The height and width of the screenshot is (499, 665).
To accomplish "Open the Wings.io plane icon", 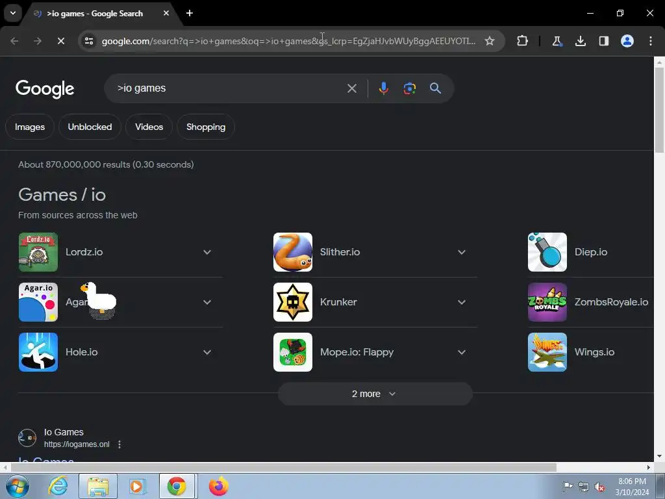I will [x=547, y=352].
